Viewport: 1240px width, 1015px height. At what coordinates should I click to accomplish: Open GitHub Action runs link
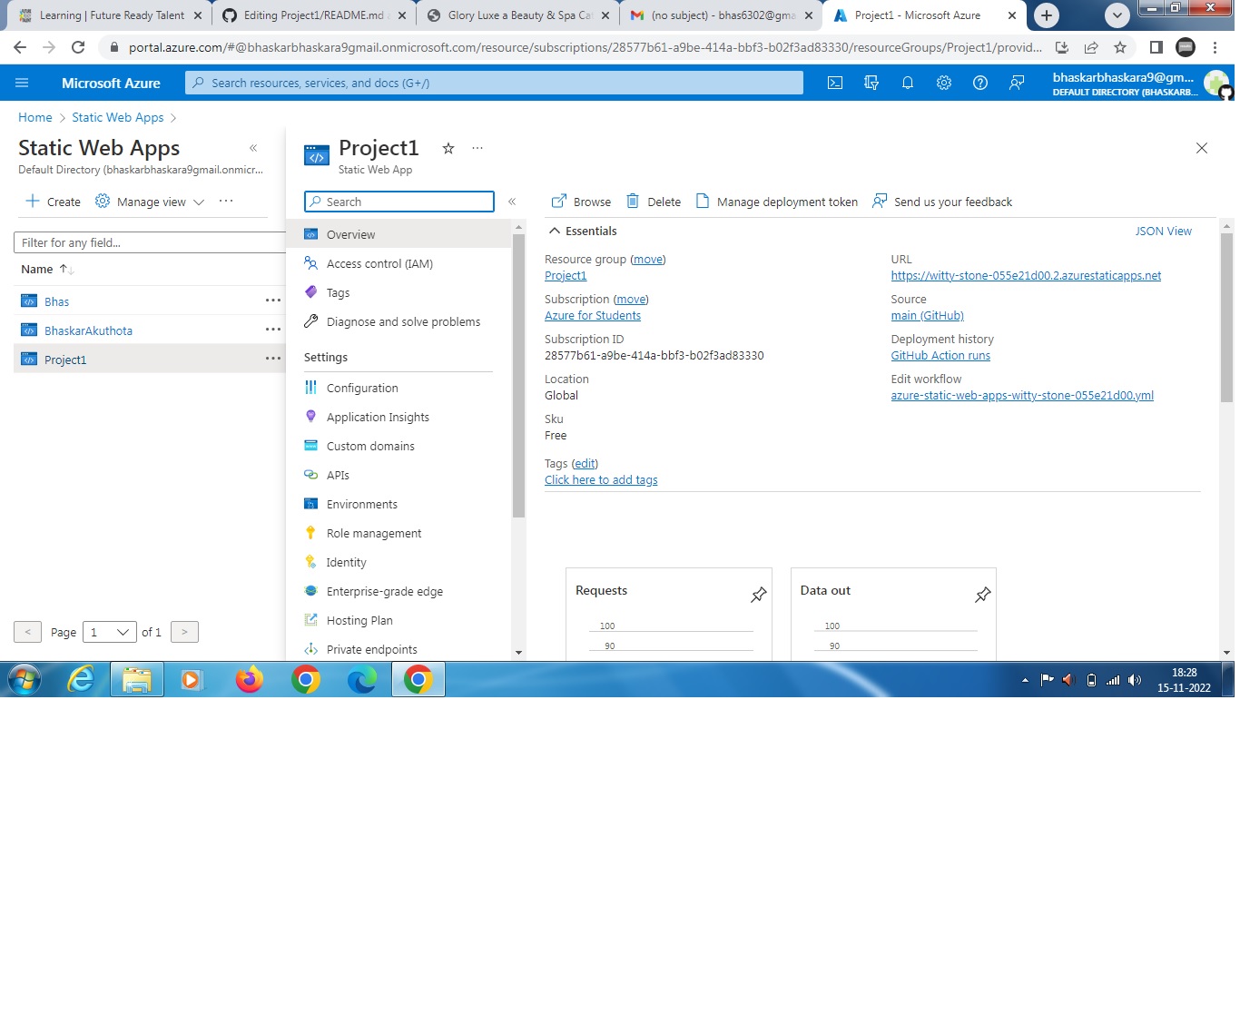point(940,356)
